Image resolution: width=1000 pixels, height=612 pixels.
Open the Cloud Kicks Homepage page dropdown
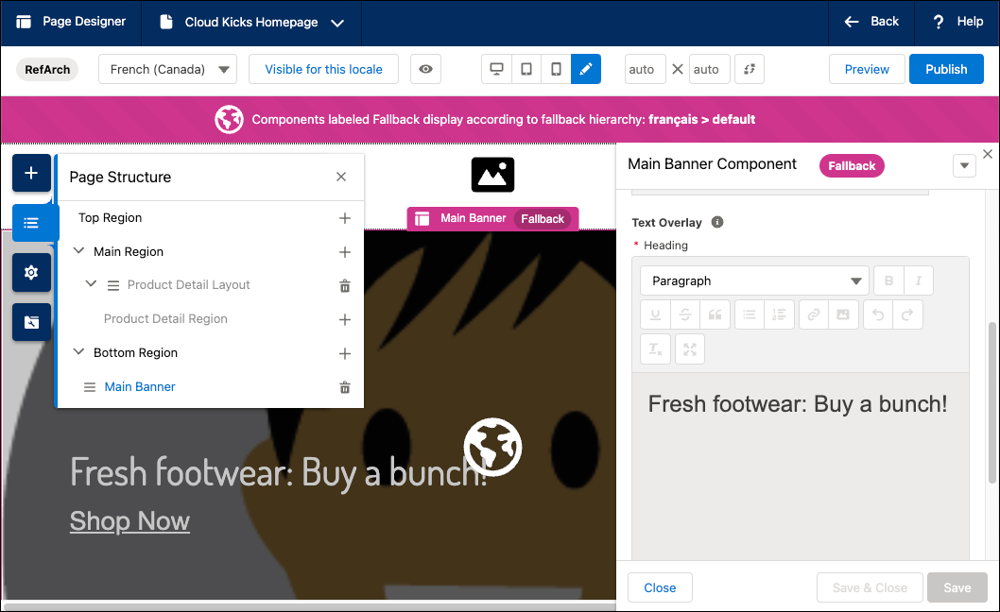(x=251, y=23)
